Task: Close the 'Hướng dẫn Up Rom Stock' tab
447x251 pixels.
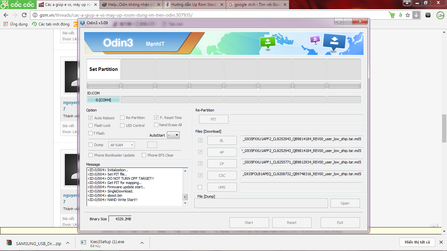Action: [x=222, y=5]
